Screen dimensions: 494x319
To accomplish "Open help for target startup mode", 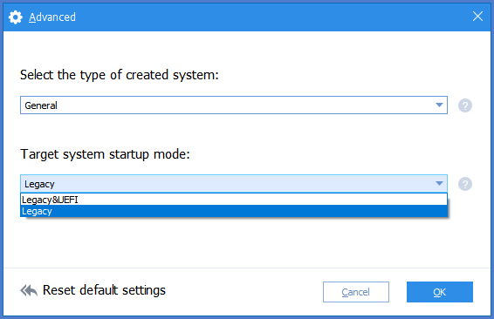I will (x=465, y=184).
